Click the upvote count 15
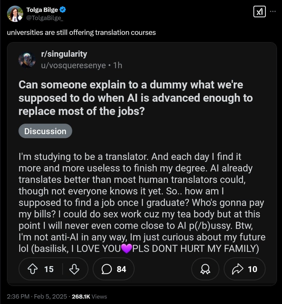The width and height of the screenshot is (282, 304). click(x=49, y=269)
